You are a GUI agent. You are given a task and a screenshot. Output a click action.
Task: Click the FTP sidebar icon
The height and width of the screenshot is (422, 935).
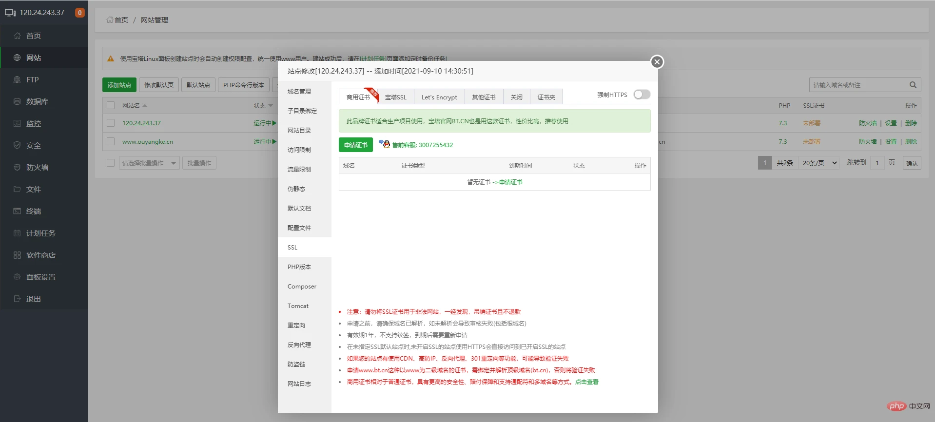pyautogui.click(x=17, y=79)
